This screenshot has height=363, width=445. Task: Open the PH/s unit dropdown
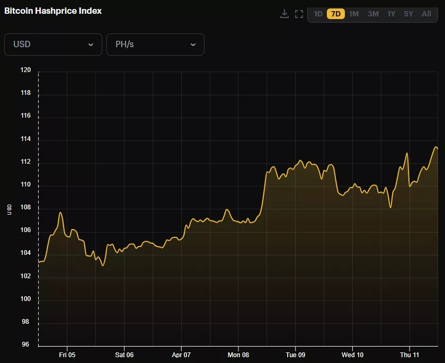pyautogui.click(x=155, y=45)
